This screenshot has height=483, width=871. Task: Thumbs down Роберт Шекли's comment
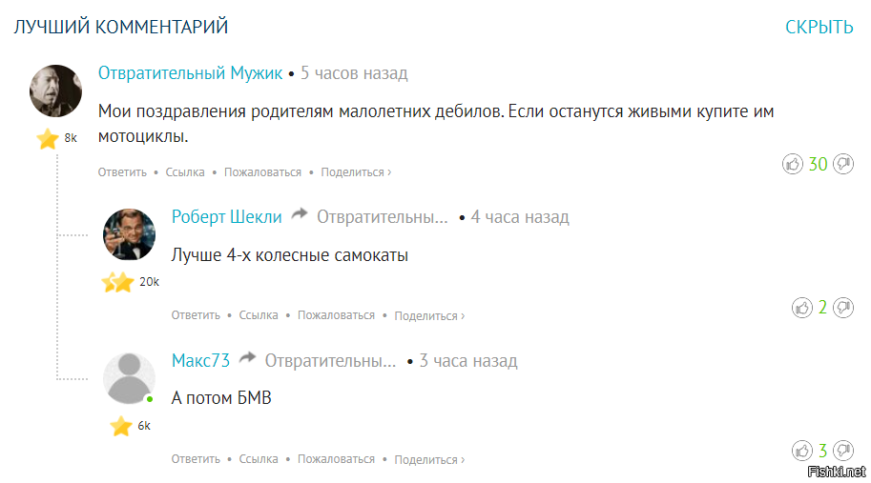[843, 308]
